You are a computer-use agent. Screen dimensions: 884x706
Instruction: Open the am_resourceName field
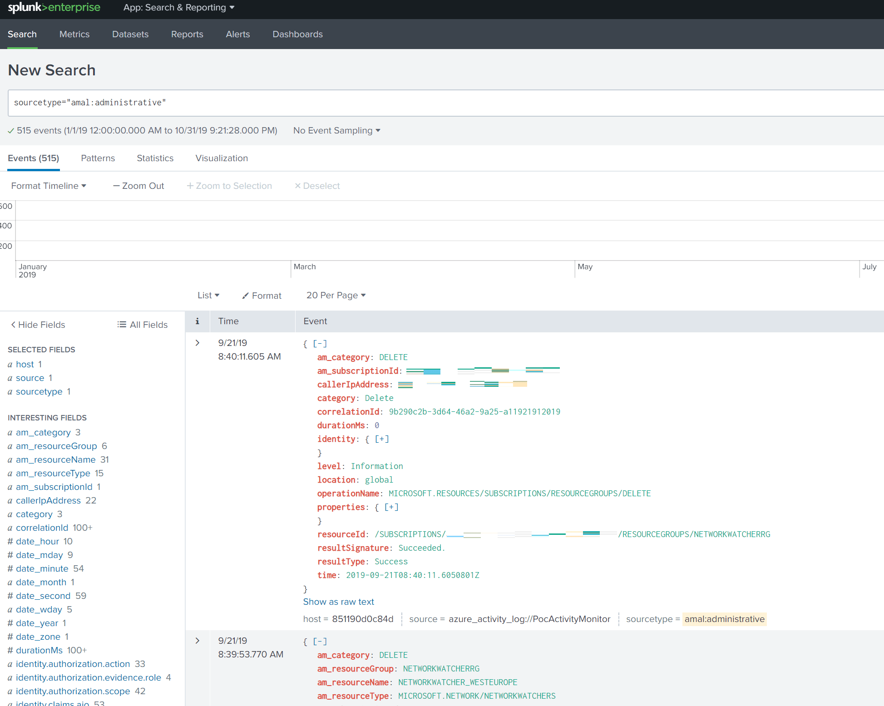(x=55, y=459)
